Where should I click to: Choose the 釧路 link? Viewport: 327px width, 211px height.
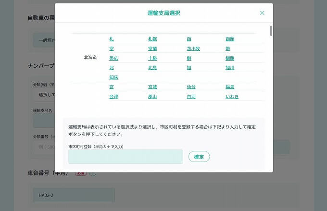(230, 58)
